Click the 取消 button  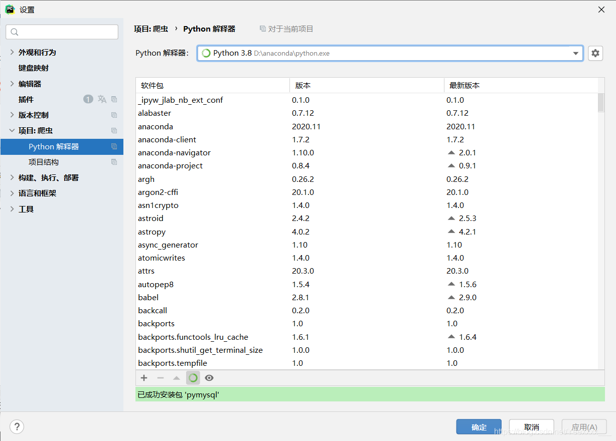(532, 427)
